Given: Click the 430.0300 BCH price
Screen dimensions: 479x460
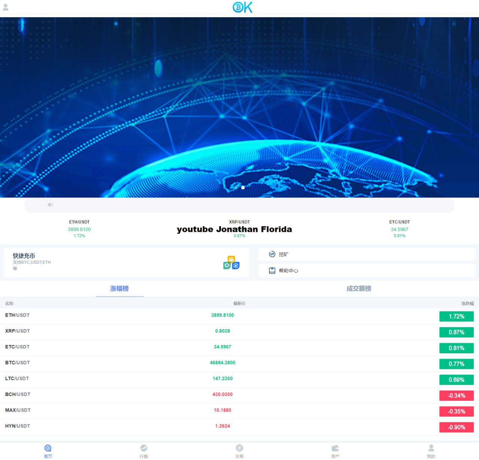Looking at the screenshot, I should pyautogui.click(x=223, y=394).
